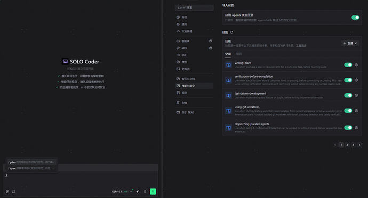Toggle the writing-plans skill switch
This screenshot has height=198, width=368.
(348, 65)
